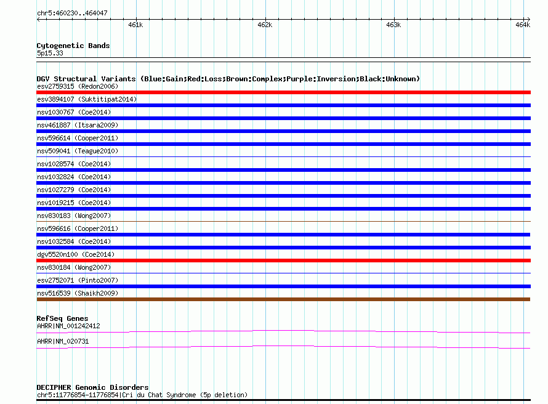Click the magenta AHRR NM_001242412 transcript line

point(283,331)
